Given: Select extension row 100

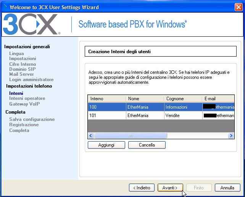Looking at the screenshot, I should 161,107.
